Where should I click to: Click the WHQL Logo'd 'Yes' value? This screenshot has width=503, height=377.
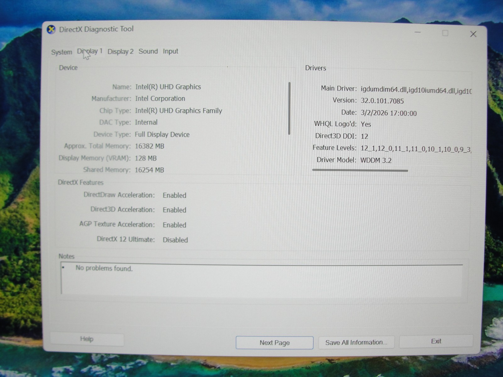366,124
